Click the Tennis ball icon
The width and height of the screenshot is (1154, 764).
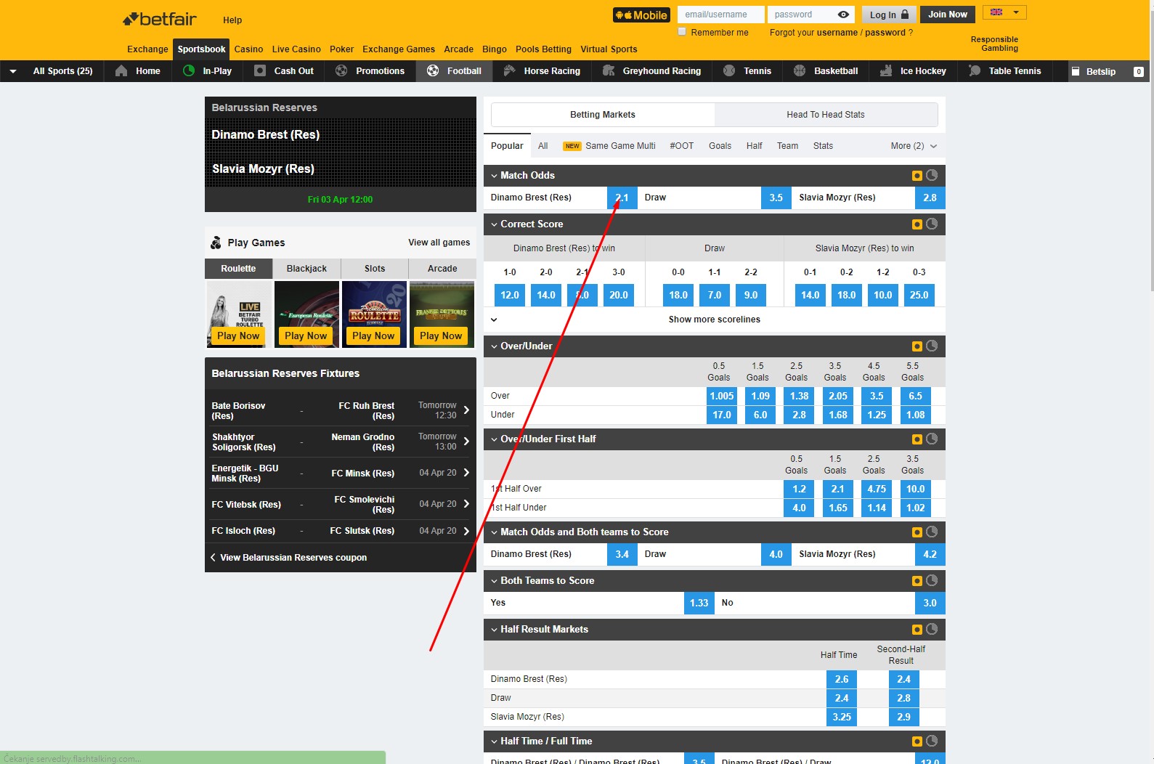click(x=729, y=71)
